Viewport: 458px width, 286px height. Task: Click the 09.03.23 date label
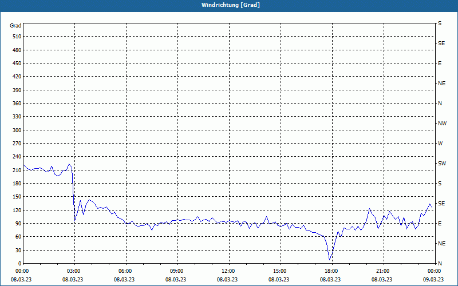coord(433,279)
